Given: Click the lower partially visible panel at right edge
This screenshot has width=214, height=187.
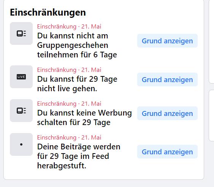Looking at the screenshot, I should click(x=212, y=116).
